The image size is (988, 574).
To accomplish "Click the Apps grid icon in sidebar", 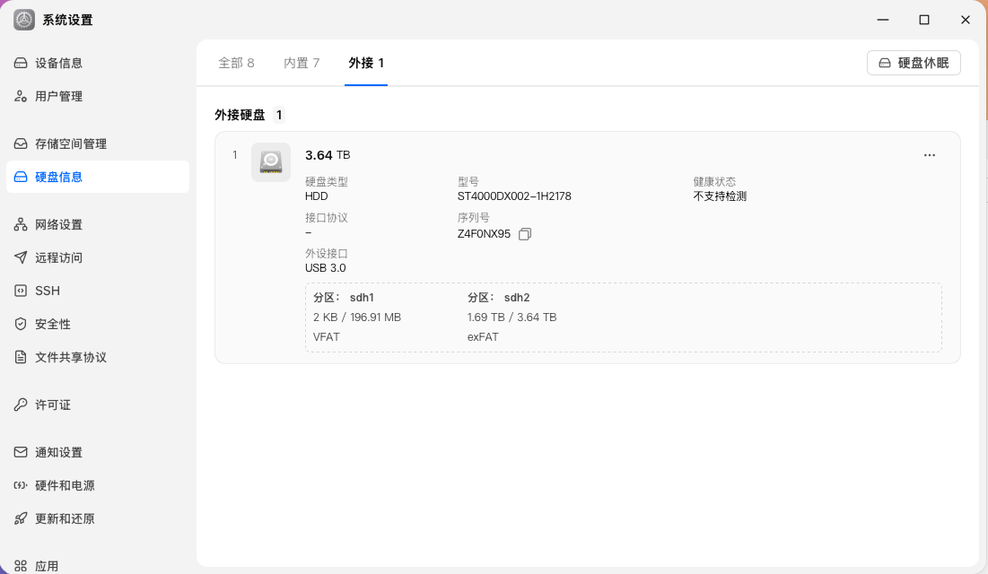I will 21,566.
